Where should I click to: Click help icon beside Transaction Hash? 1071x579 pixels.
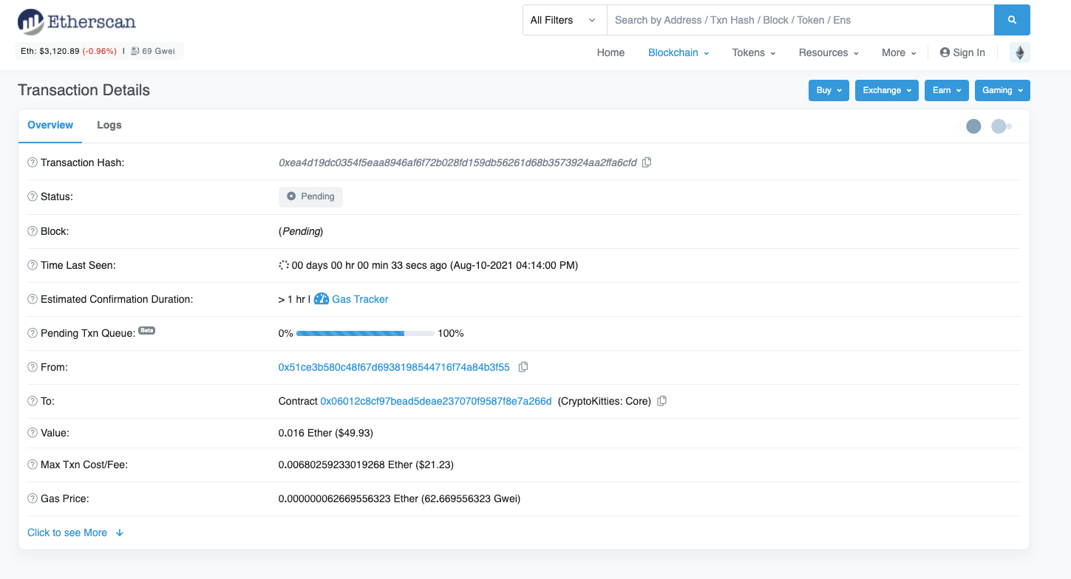[33, 162]
